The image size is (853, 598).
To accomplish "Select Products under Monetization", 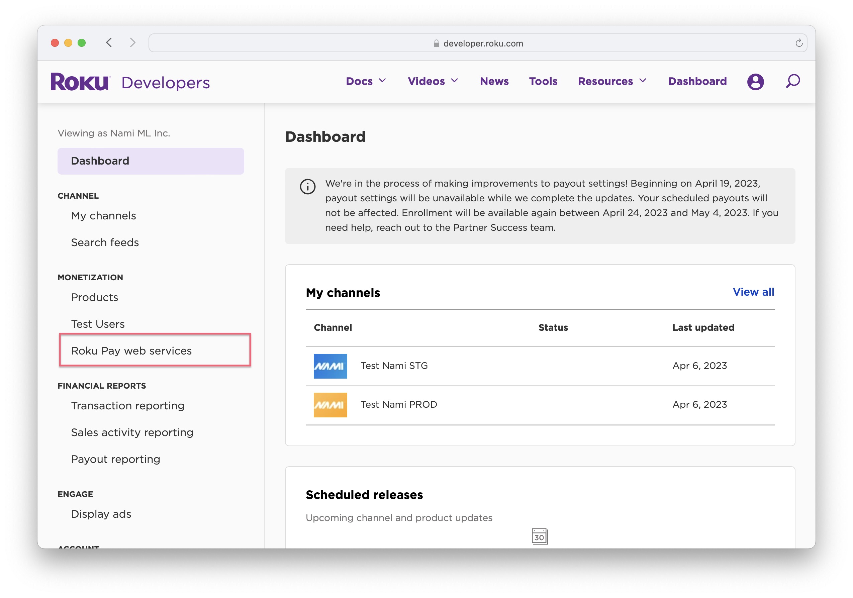I will (94, 297).
